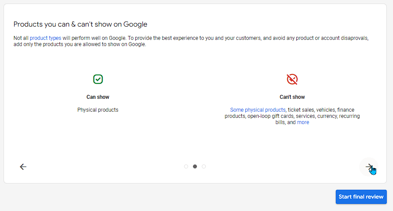This screenshot has height=211, width=393.
Task: Open the 'more' link for restricted products
Action: click(x=303, y=122)
